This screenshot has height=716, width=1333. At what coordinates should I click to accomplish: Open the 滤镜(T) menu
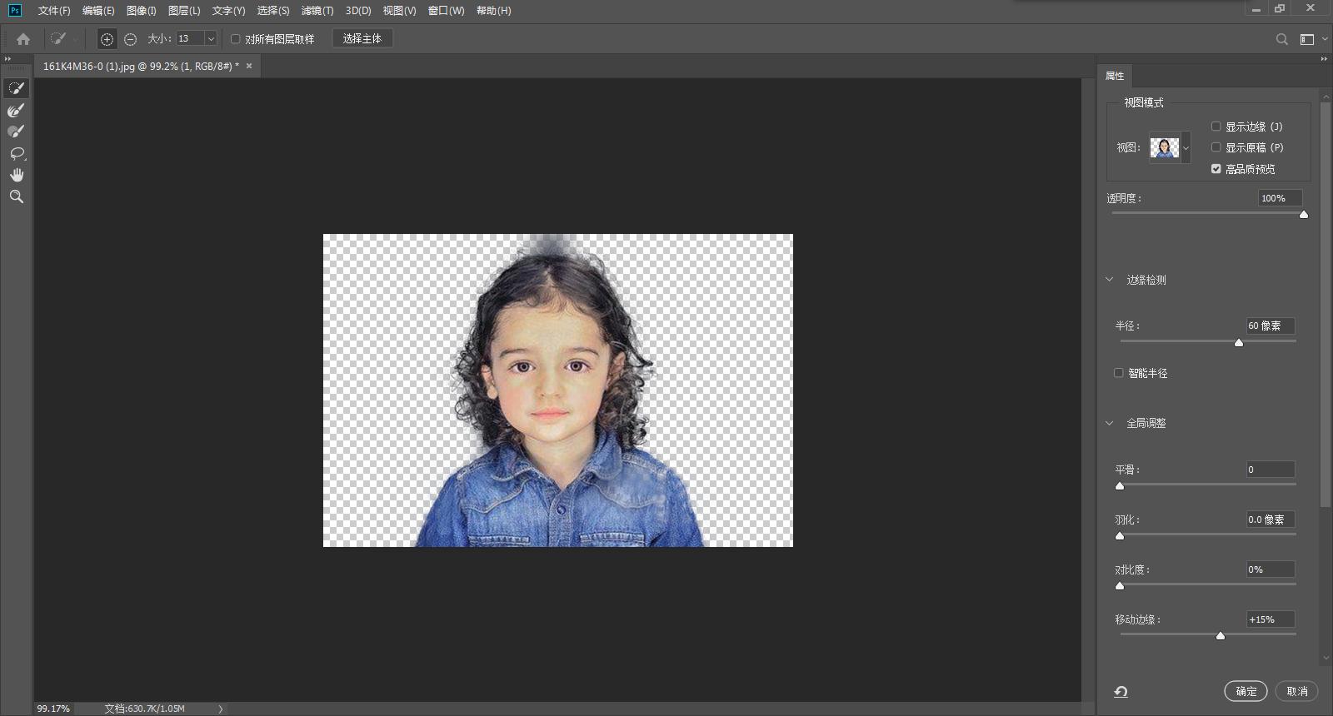coord(317,11)
